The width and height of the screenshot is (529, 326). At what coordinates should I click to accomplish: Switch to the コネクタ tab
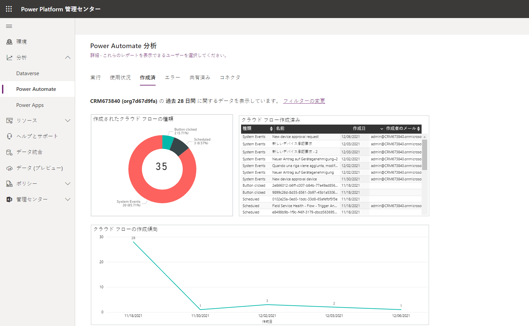pyautogui.click(x=230, y=77)
